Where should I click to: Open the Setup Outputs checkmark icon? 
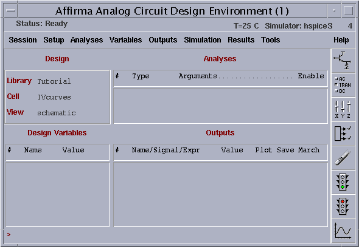[343, 134]
